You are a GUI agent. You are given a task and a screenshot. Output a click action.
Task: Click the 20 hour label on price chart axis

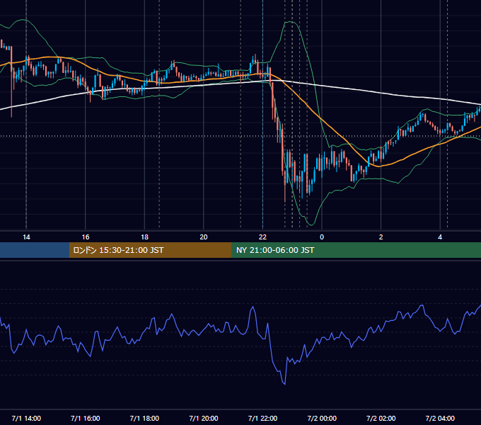point(204,237)
